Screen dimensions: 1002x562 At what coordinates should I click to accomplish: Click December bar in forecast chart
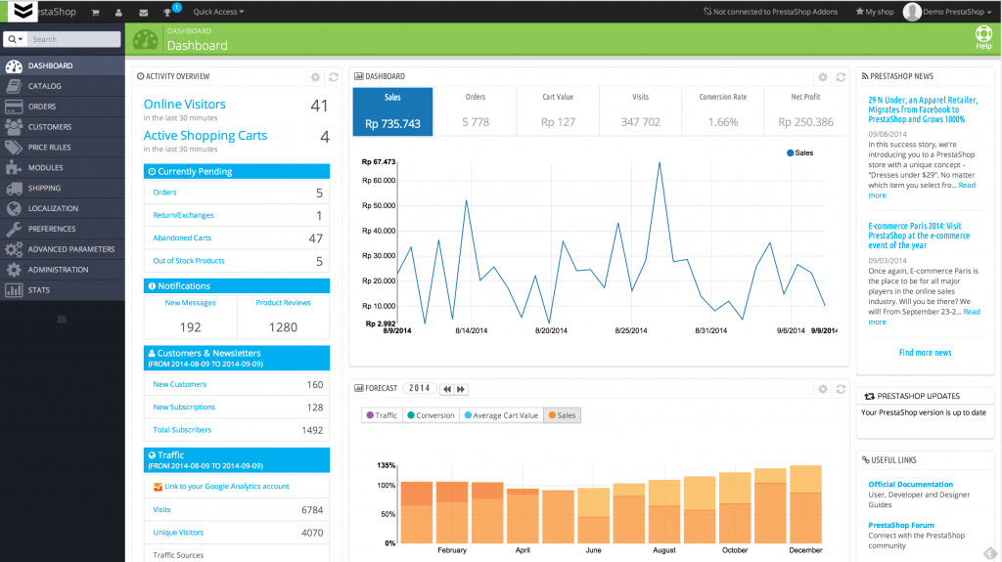click(805, 504)
